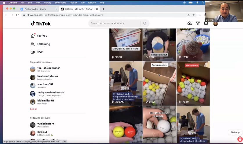Open Spotlight search icon in menu bar

click(203, 3)
